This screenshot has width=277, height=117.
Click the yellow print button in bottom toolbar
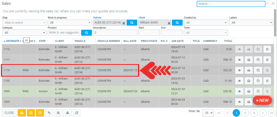click(22, 113)
